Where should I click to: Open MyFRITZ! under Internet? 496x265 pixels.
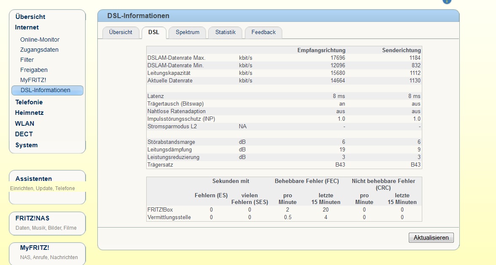33,80
